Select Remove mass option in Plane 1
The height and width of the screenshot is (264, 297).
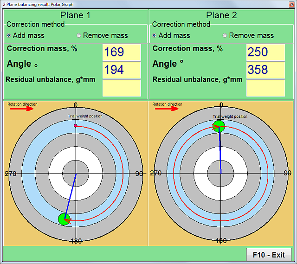[x=79, y=35]
